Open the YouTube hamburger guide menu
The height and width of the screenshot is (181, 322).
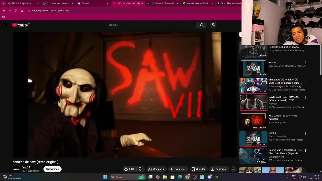point(6,25)
